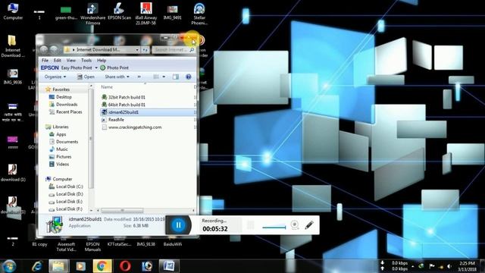This screenshot has height=273, width=485.
Task: Open green-thu... desktop file
Action: click(x=66, y=12)
